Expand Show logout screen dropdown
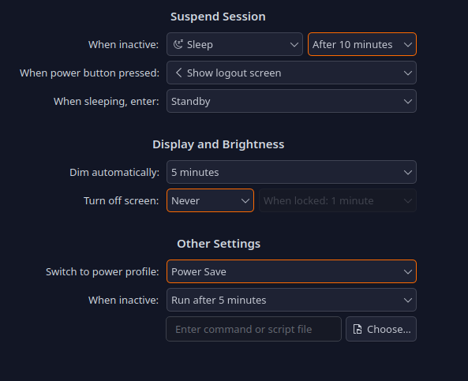The height and width of the screenshot is (381, 468). (291, 73)
